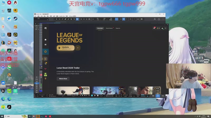The height and width of the screenshot is (118, 211).
Task: Open Rockstar Games Launcher desktop icon
Action: click(15, 11)
